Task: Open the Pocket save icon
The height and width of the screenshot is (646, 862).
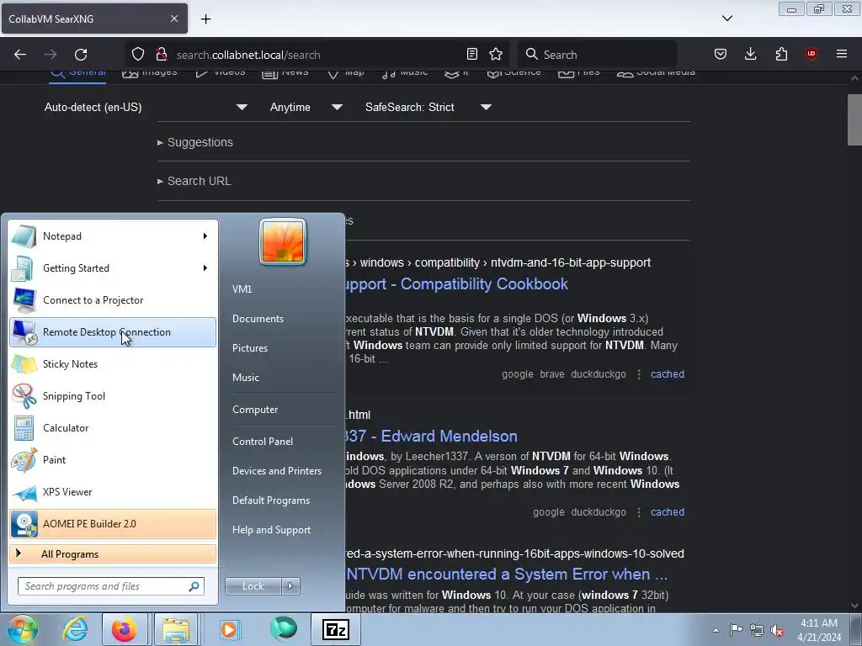Action: 721,54
